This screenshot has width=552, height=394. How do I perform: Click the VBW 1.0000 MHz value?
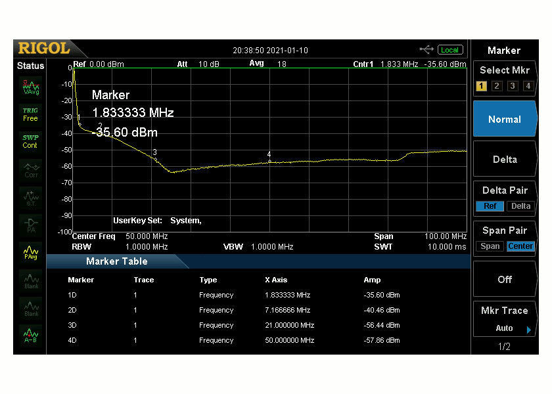coord(272,247)
